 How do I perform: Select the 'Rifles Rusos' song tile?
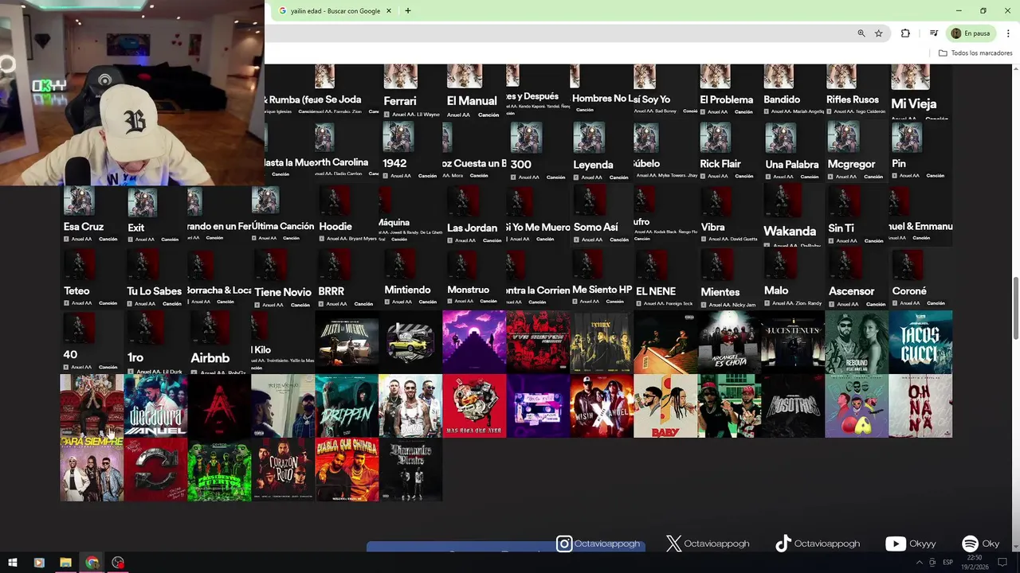tap(857, 92)
